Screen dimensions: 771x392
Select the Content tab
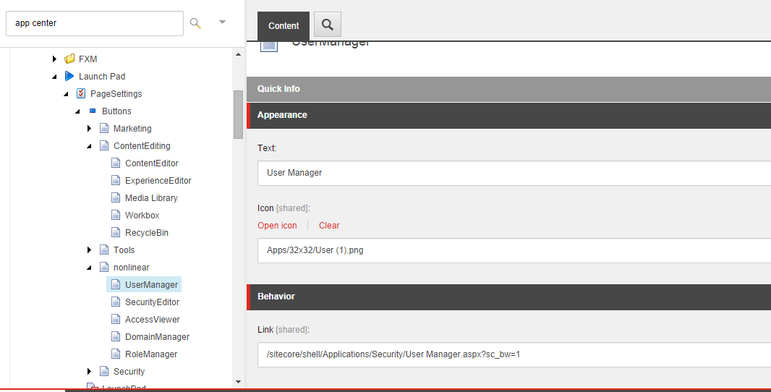click(x=284, y=26)
